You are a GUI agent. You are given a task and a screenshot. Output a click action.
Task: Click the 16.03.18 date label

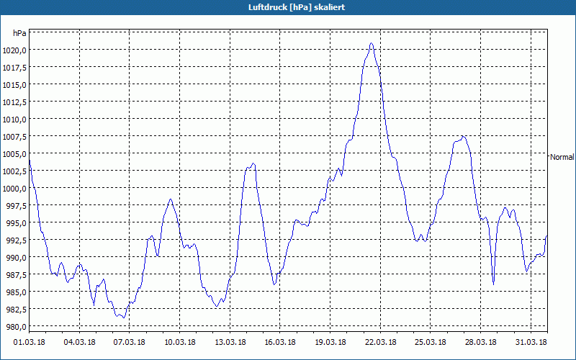[280, 342]
